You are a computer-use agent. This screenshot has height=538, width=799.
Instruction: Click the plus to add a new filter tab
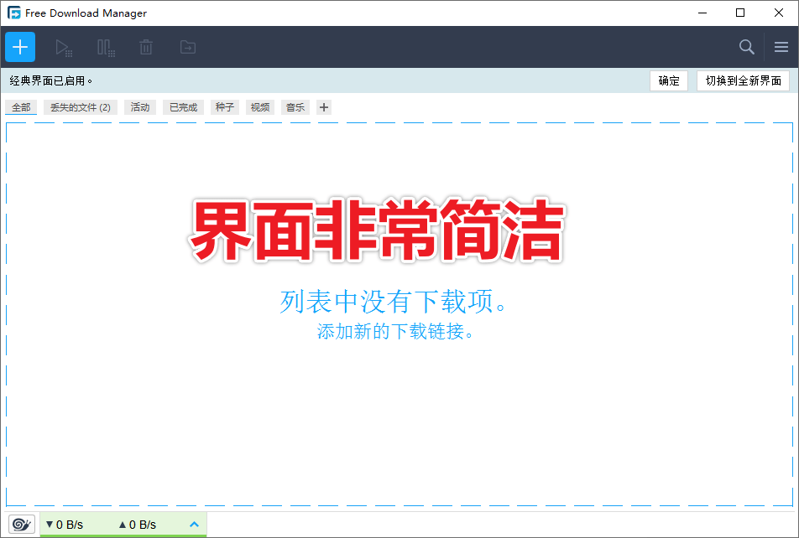pyautogui.click(x=323, y=107)
